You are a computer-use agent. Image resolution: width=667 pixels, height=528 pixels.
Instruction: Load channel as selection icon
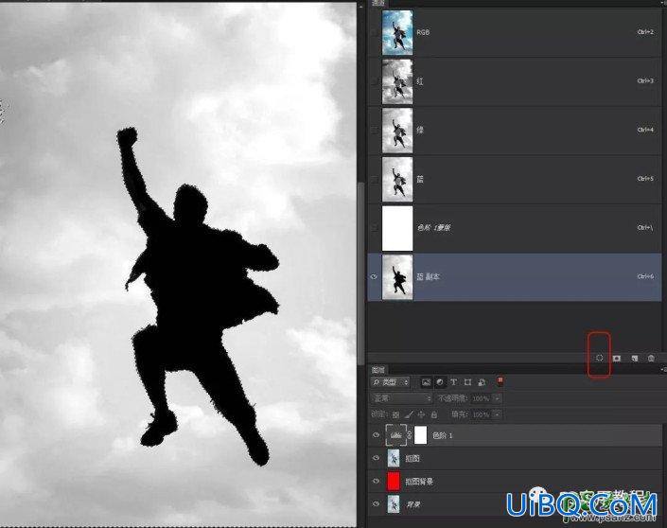point(600,358)
